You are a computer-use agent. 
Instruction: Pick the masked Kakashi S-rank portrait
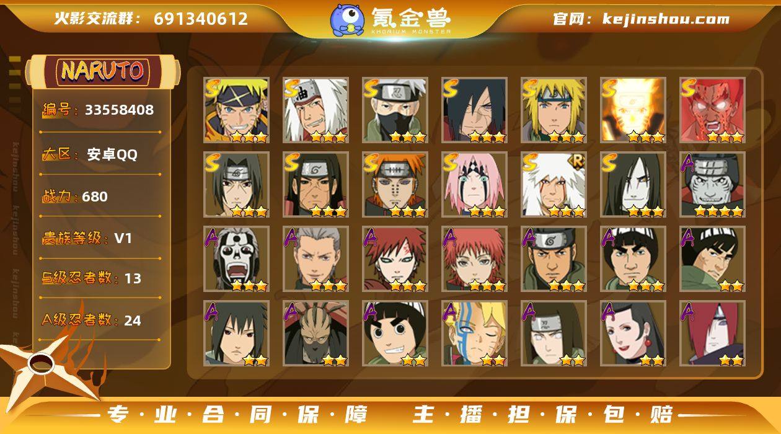click(x=395, y=110)
